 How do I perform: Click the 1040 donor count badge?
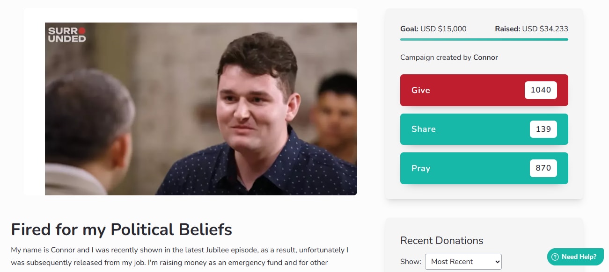[541, 90]
